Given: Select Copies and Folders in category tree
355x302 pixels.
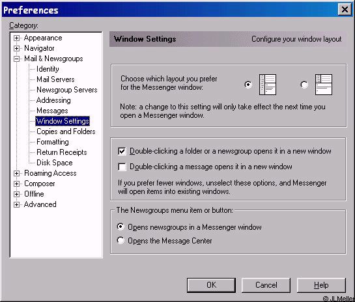Looking at the screenshot, I should click(x=66, y=131).
